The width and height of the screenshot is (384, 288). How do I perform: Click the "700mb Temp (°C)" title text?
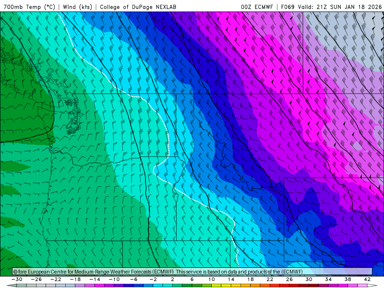click(x=29, y=7)
